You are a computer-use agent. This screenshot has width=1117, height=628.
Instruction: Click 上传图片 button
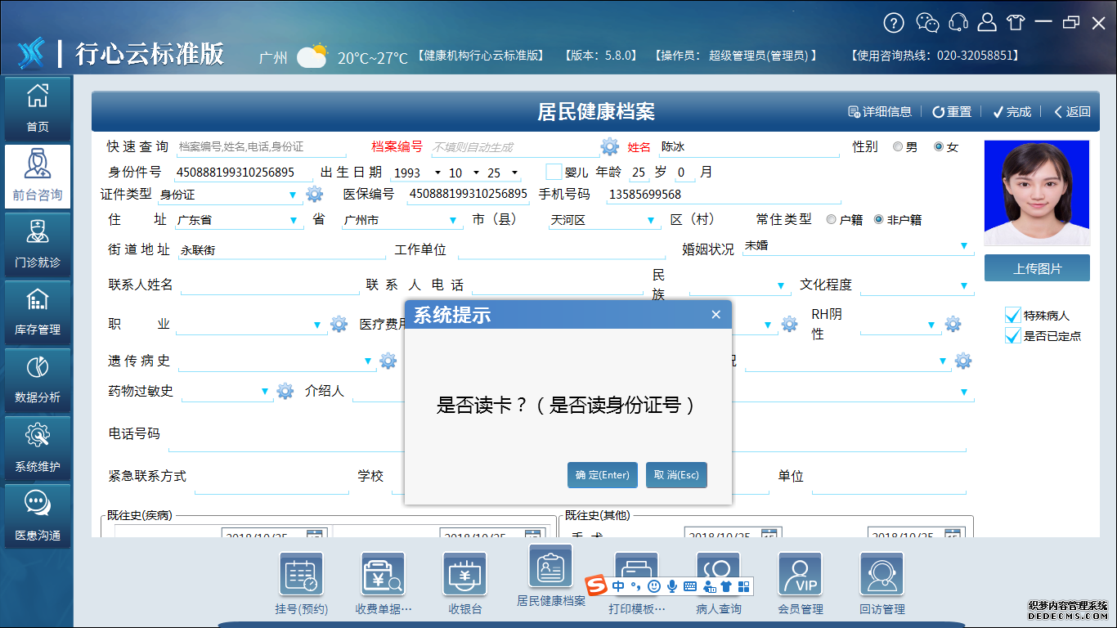(1037, 268)
